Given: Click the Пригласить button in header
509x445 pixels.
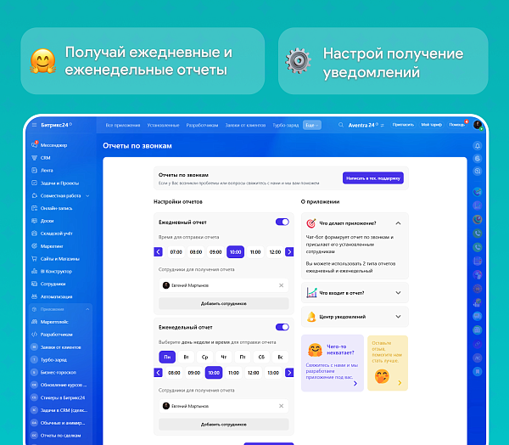Looking at the screenshot, I should pyautogui.click(x=403, y=125).
